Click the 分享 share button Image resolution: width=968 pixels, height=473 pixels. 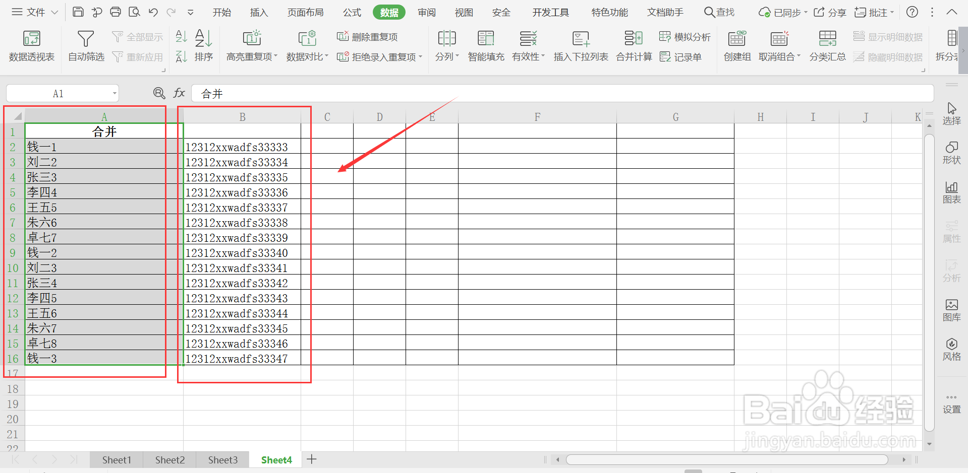click(830, 12)
